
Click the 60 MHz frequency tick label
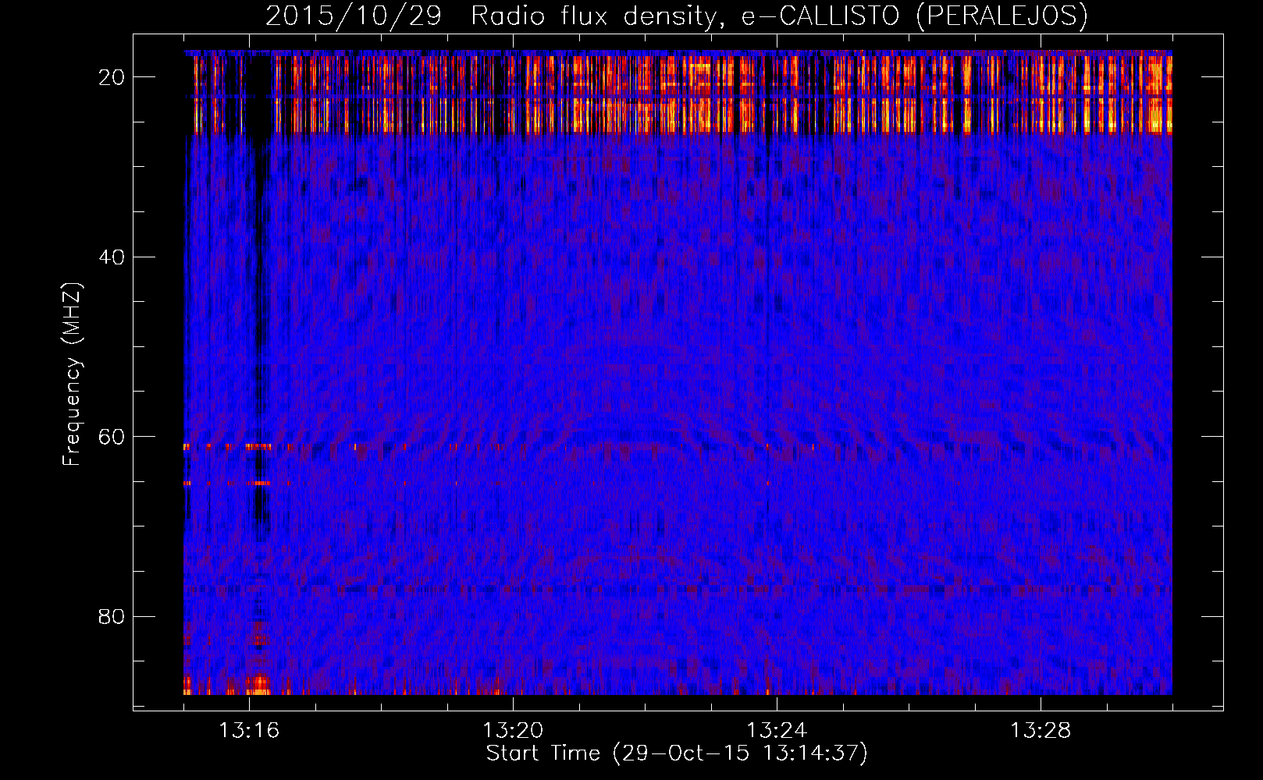click(112, 437)
